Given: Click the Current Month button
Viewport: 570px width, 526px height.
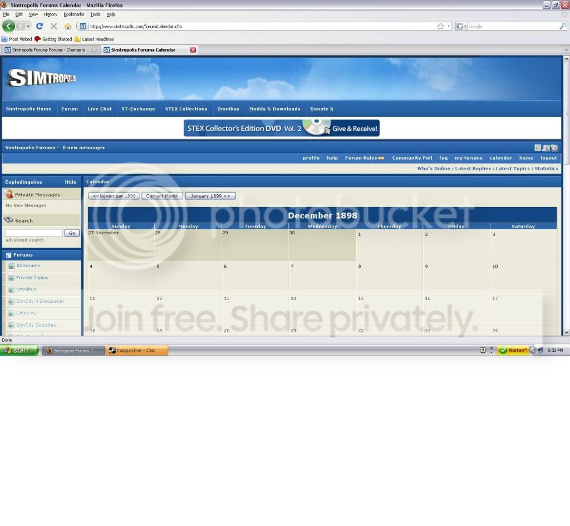Looking at the screenshot, I should coord(162,196).
